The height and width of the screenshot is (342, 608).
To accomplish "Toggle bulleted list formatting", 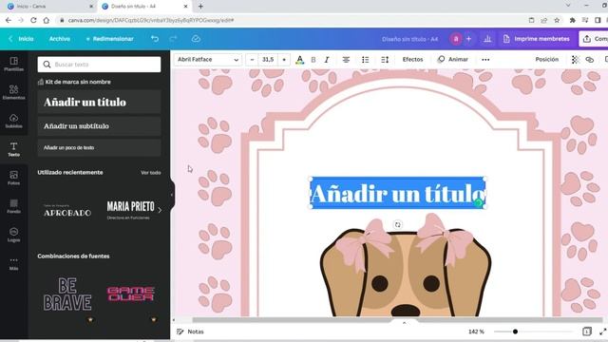I will click(365, 60).
